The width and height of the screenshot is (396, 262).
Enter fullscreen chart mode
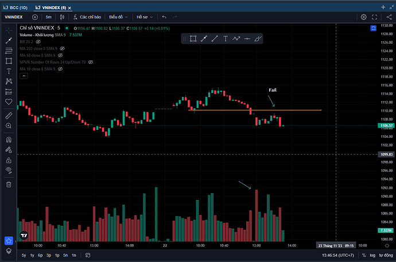coord(375,17)
